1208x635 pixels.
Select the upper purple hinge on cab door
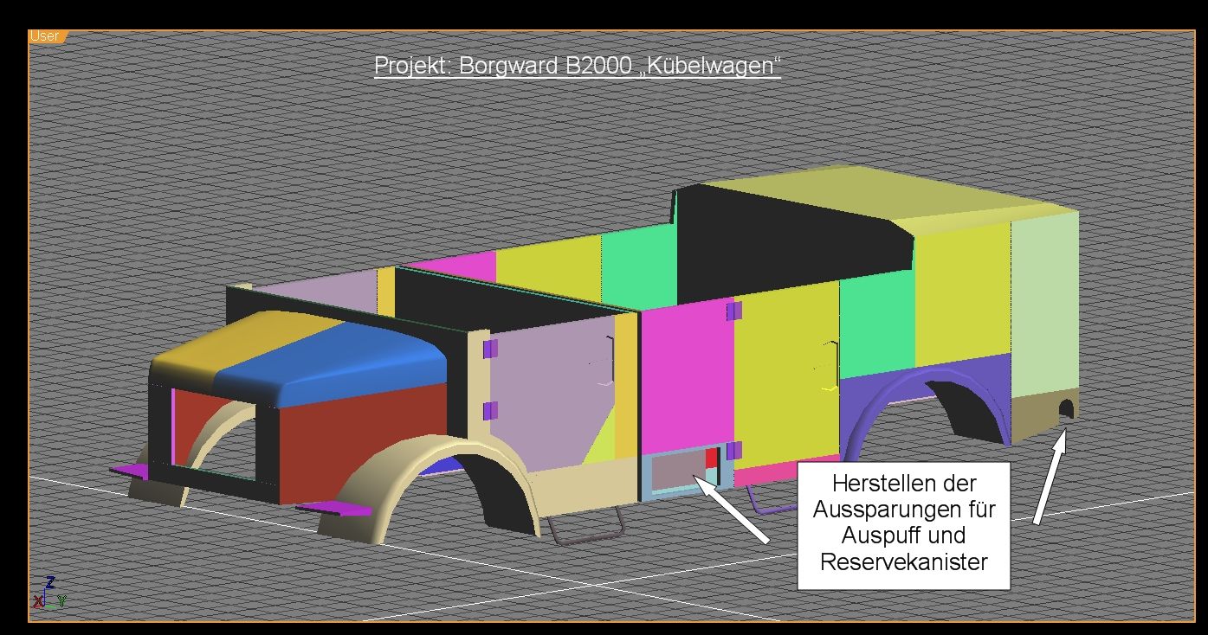tap(490, 349)
